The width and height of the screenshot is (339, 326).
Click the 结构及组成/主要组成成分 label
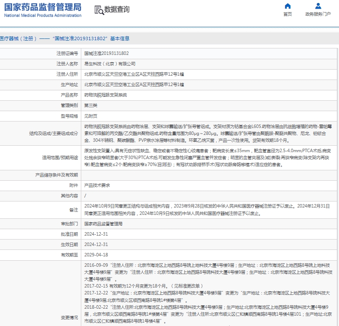pos(54,133)
